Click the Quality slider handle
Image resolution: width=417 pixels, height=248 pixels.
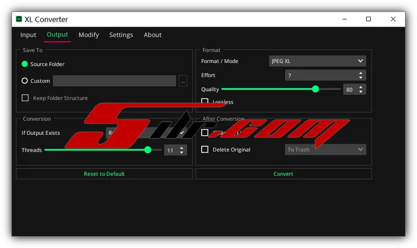click(x=315, y=89)
